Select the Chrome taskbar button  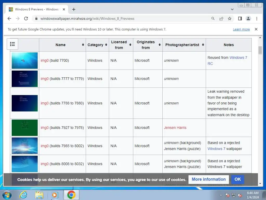[x=71, y=195]
